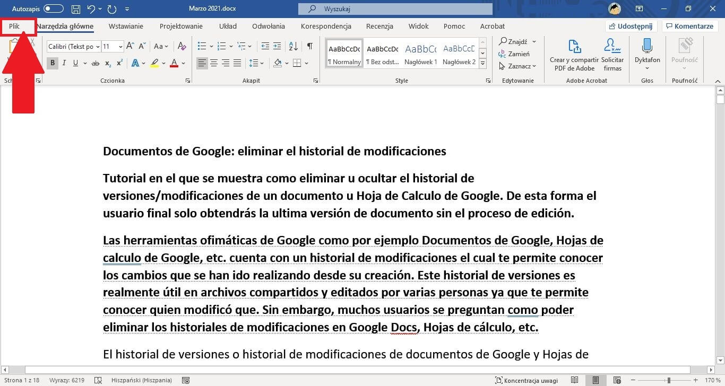Toggle paragraph marks pilcrow icon
Screen dimensions: 725x386
pos(309,47)
